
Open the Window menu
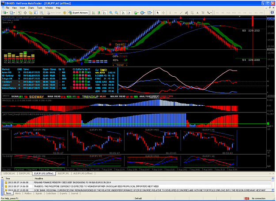[x=49, y=8]
